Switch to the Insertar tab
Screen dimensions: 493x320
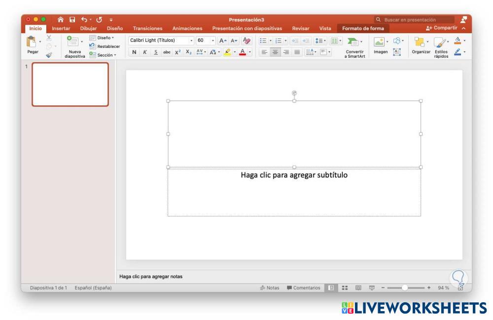click(x=61, y=28)
